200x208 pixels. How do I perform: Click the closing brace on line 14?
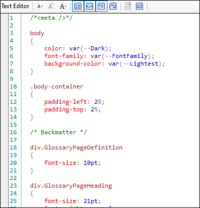pos(32,117)
